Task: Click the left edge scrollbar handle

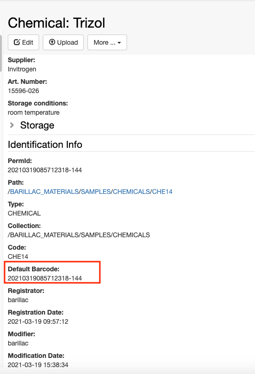Action: (1, 53)
